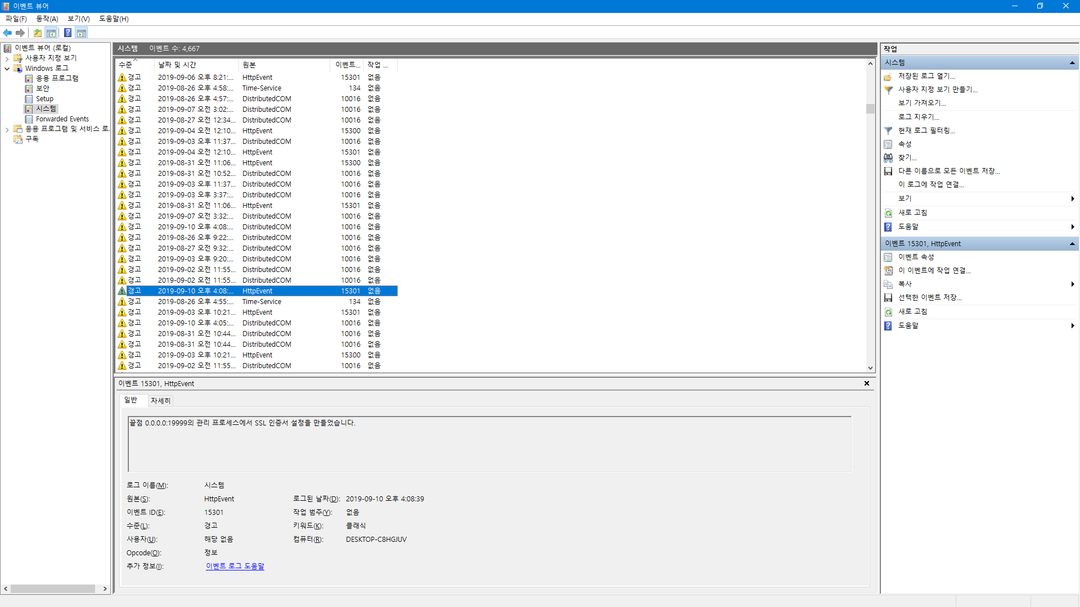Select the 보안 log in tree
1080x607 pixels.
[43, 88]
